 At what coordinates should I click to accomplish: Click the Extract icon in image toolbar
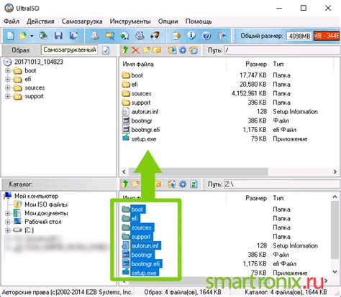[x=172, y=50]
